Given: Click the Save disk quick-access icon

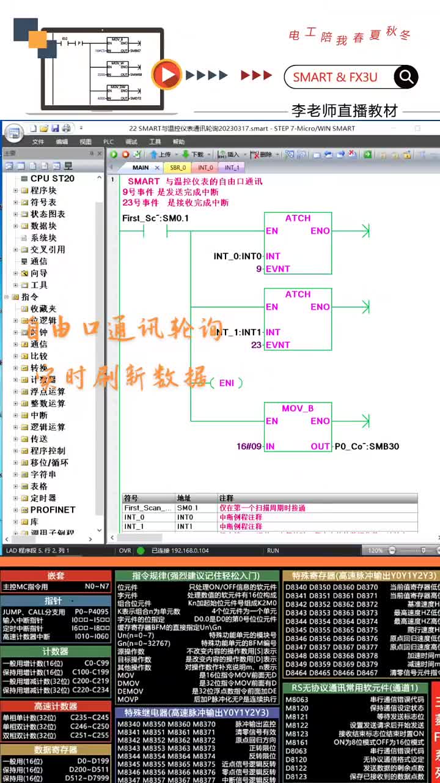Looking at the screenshot, I should click(x=55, y=128).
